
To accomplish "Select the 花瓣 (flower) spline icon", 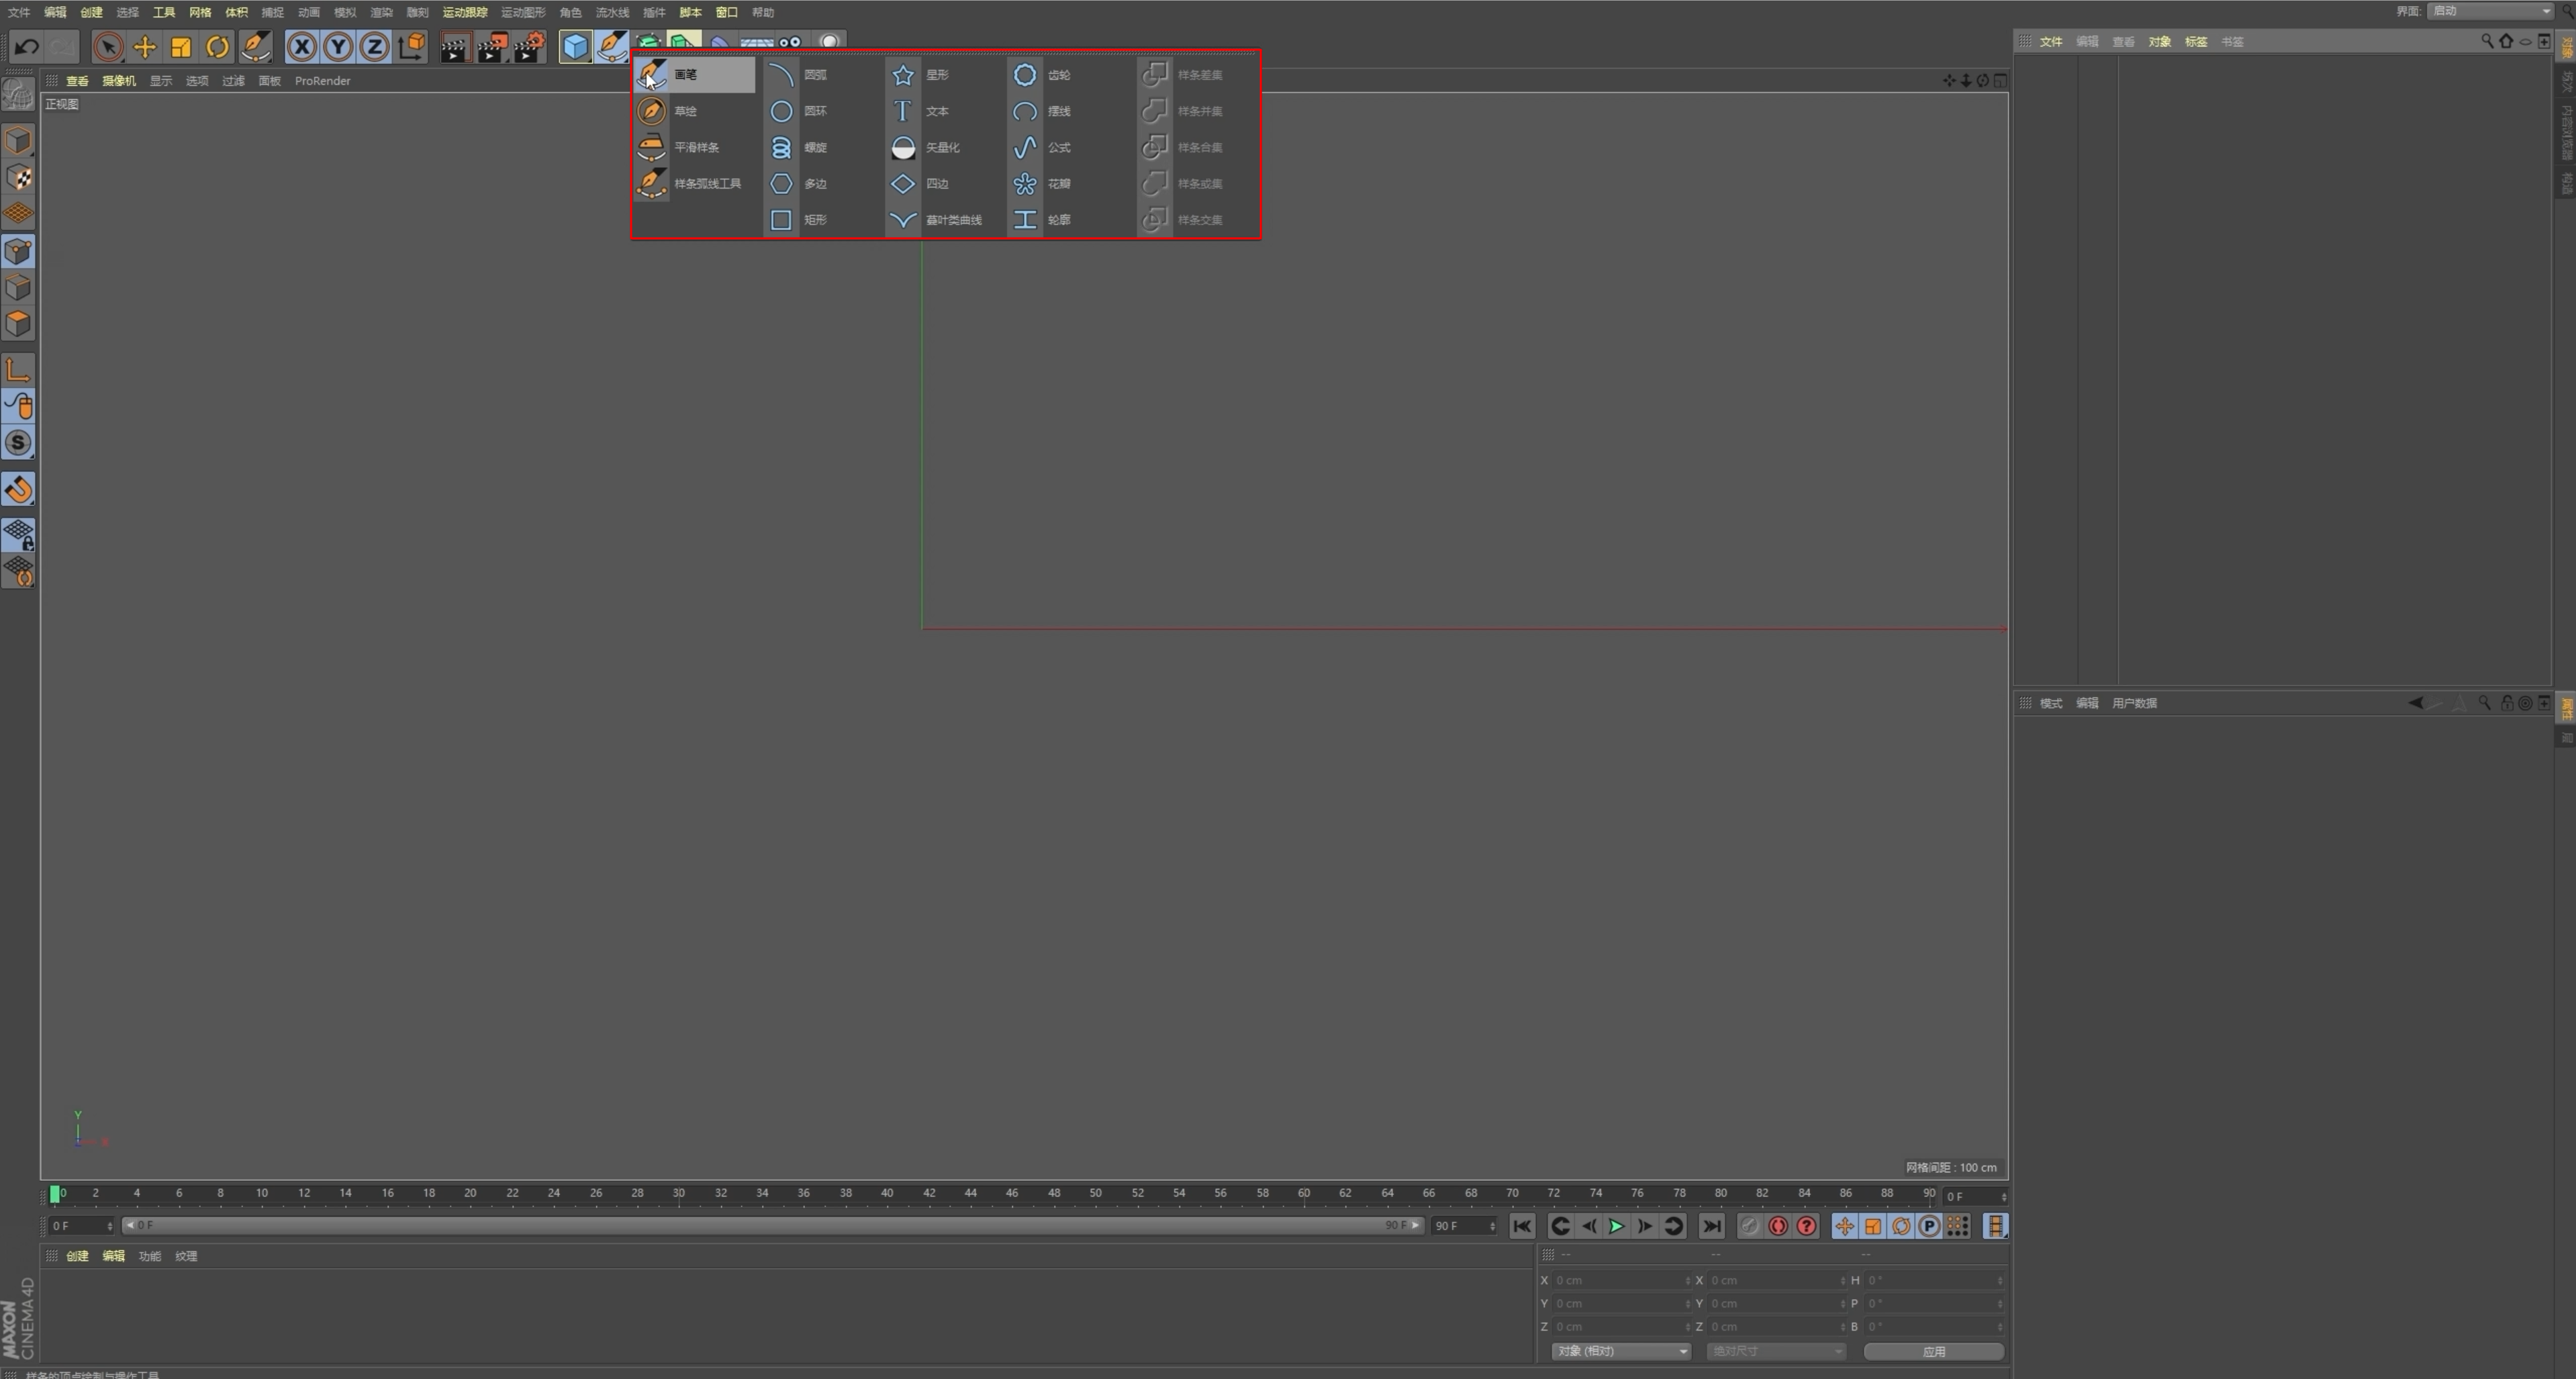I will click(x=1024, y=184).
